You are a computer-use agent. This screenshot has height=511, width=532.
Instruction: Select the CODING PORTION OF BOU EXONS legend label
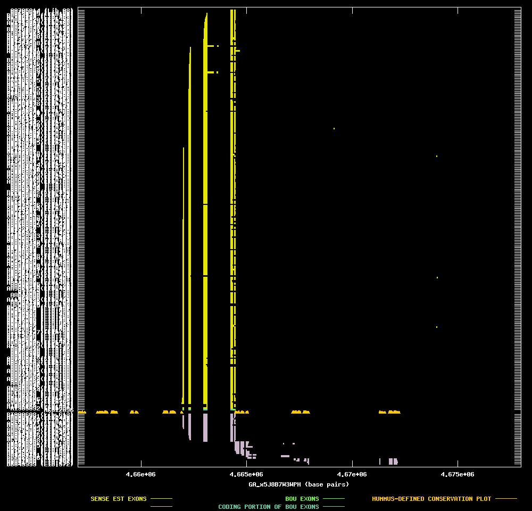click(268, 507)
